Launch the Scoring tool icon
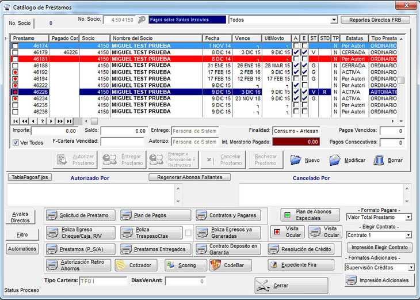 tap(170, 265)
